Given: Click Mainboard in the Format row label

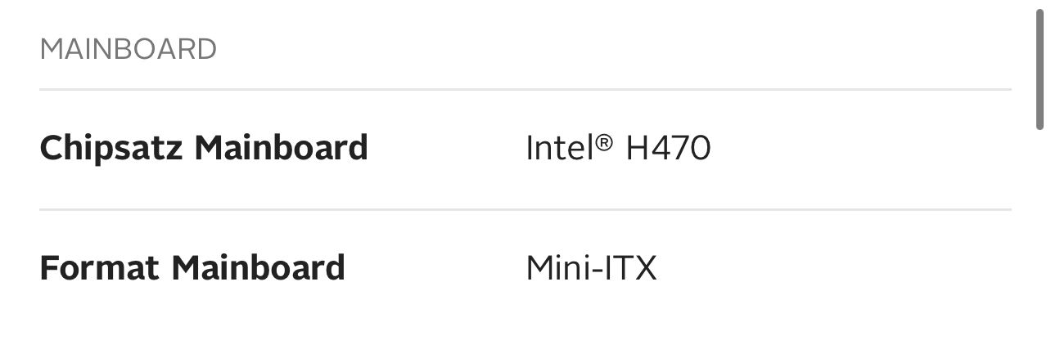Looking at the screenshot, I should [x=258, y=268].
